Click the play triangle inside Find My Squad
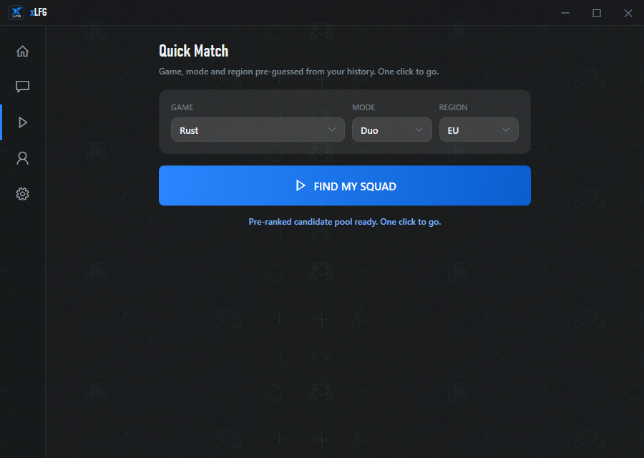Screen dimensions: 644x458 (301, 185)
